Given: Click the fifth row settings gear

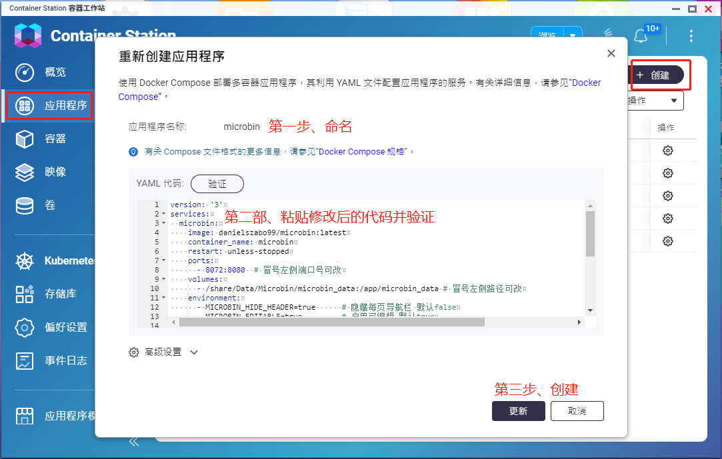Looking at the screenshot, I should (667, 241).
